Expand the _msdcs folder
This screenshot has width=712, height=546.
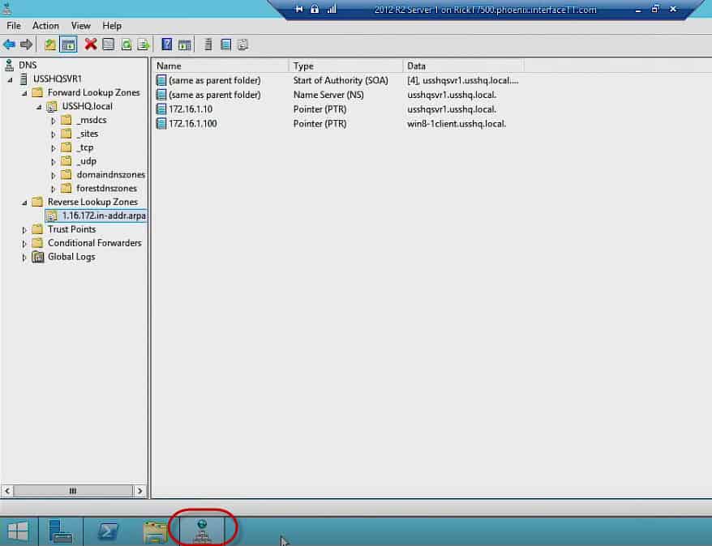coord(54,121)
